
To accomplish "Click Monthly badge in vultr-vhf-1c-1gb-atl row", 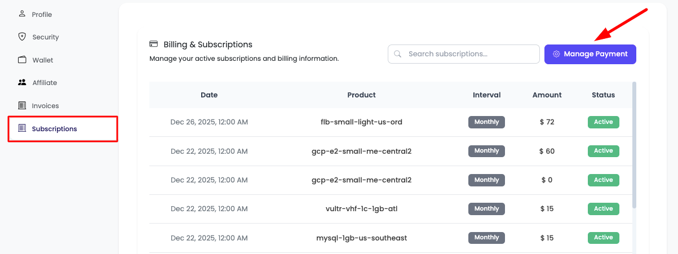I will [x=486, y=209].
